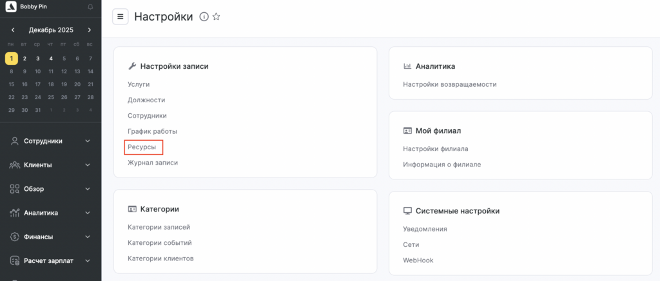Expand the Расчет зарплат chevron
Screen dimensions: 660x281
coord(88,260)
